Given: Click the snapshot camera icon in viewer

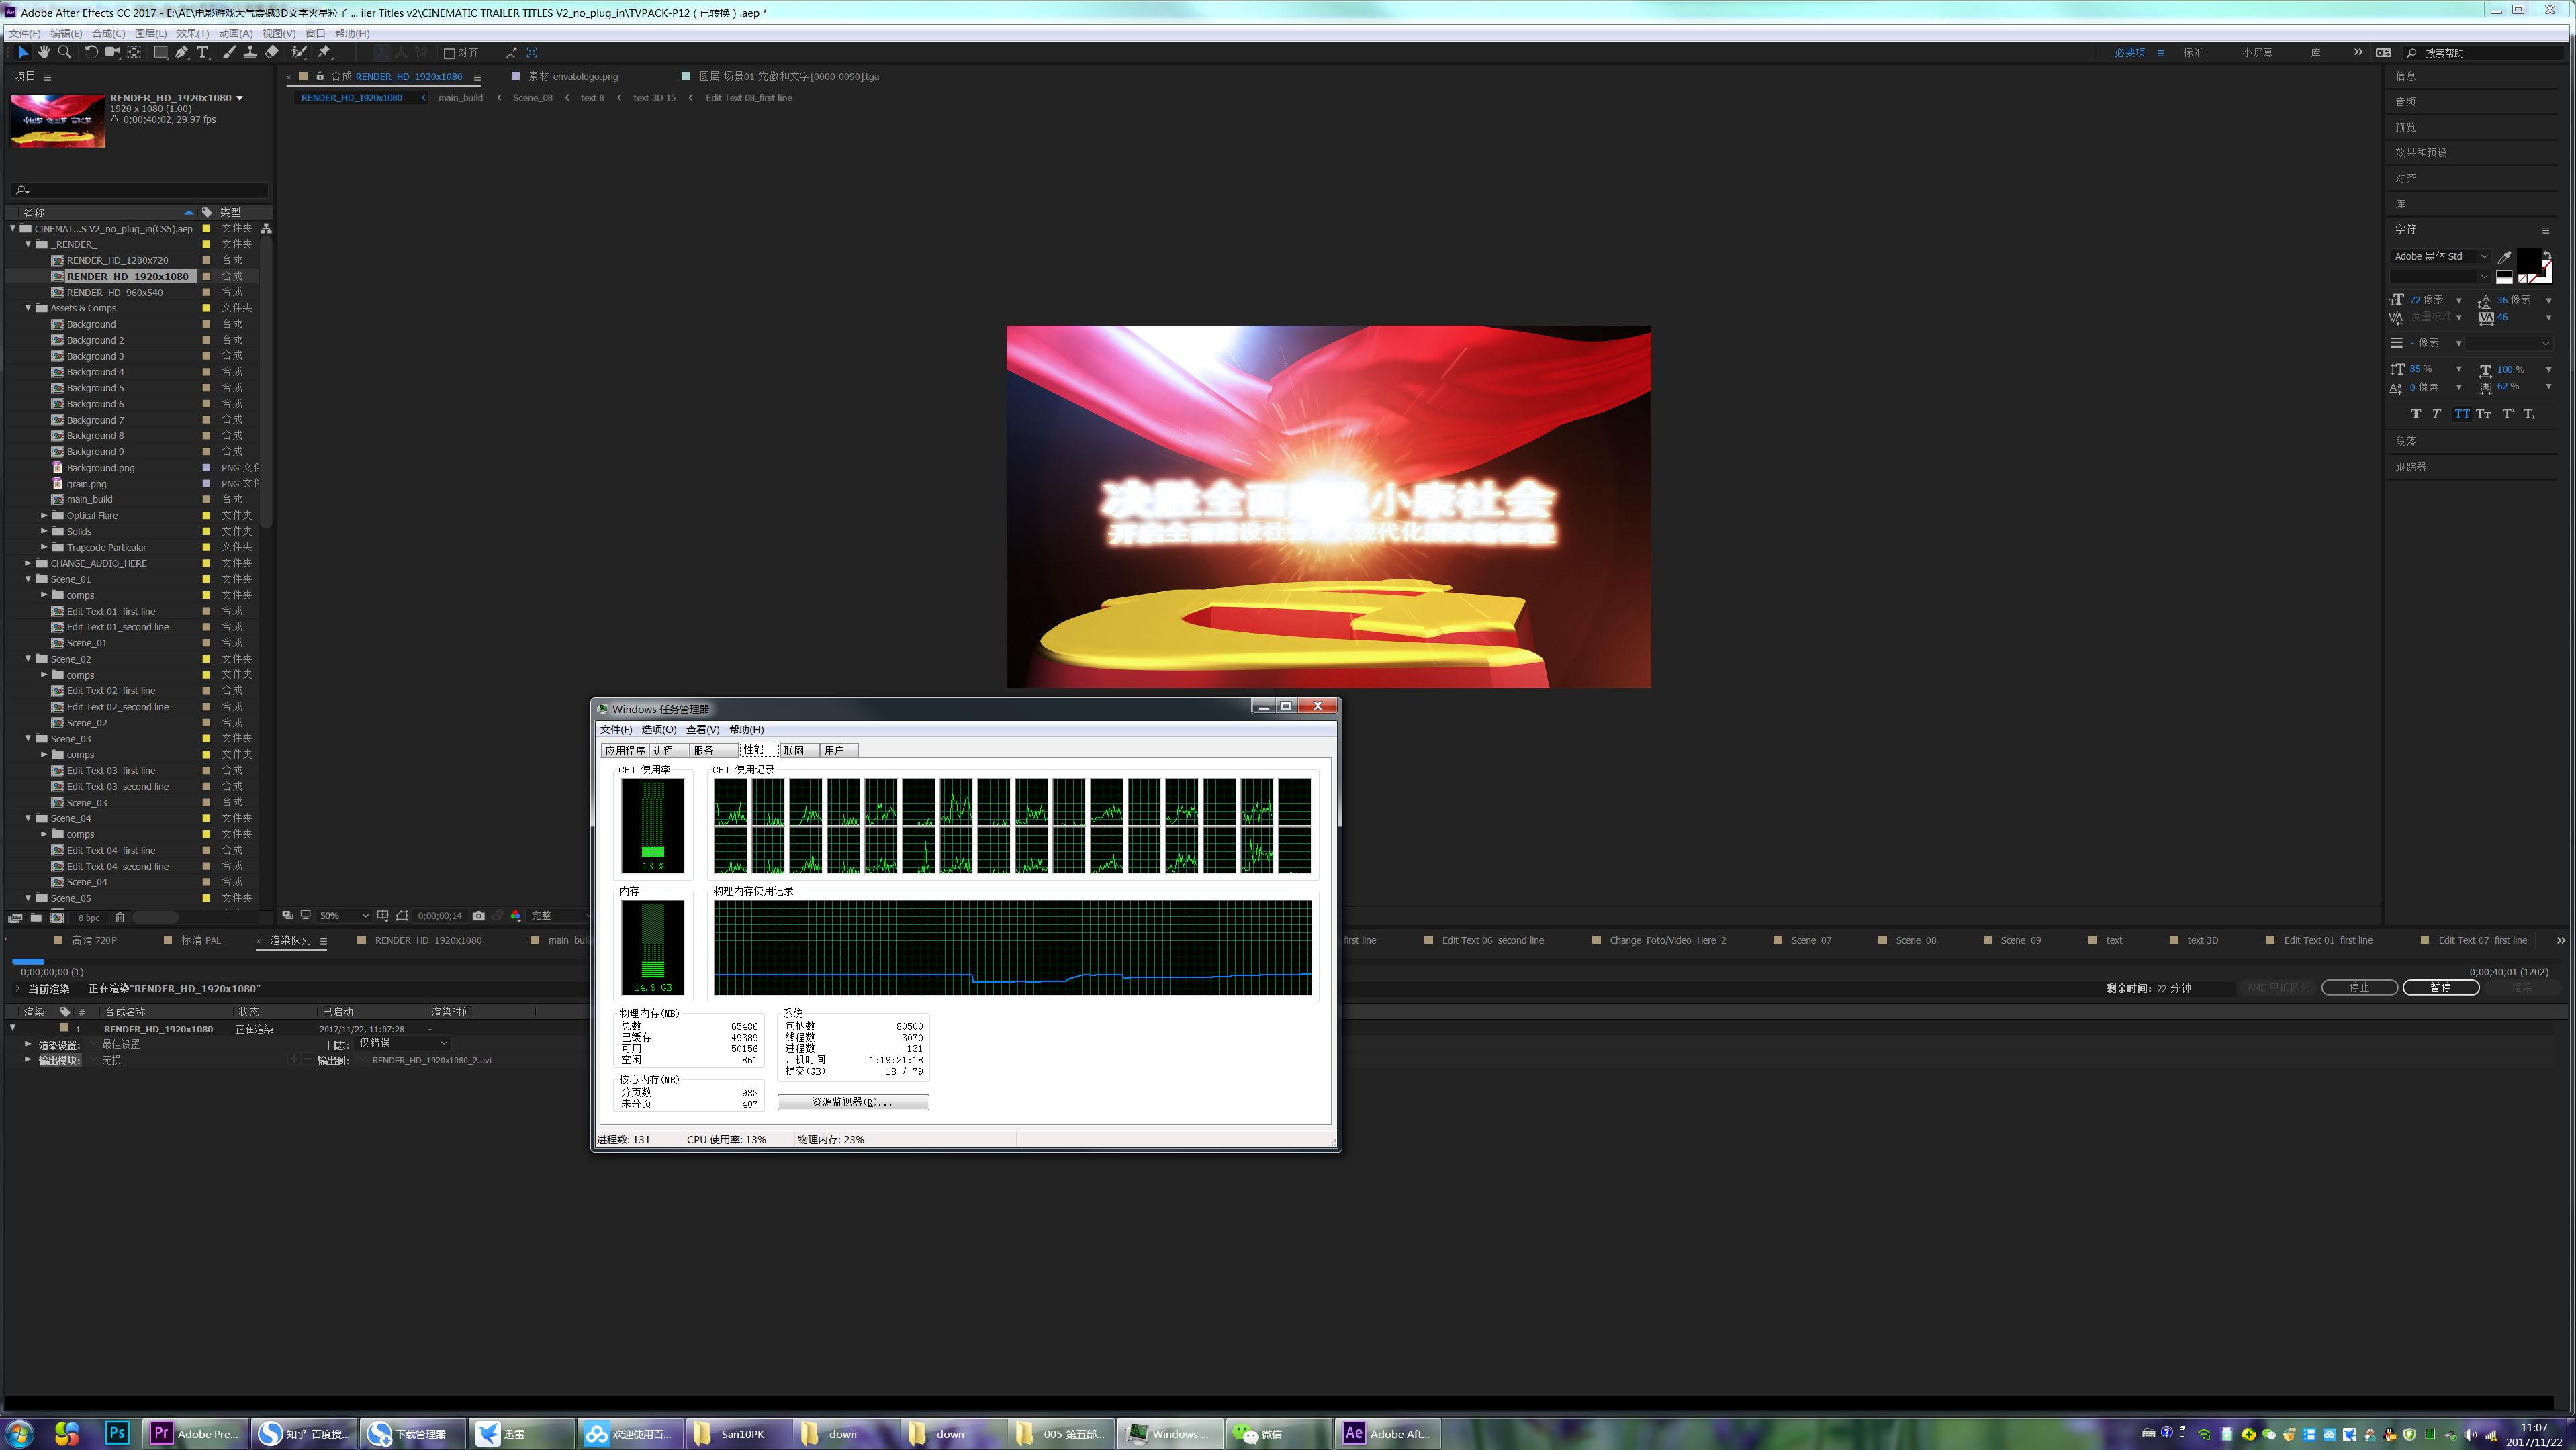Looking at the screenshot, I should pos(479,916).
